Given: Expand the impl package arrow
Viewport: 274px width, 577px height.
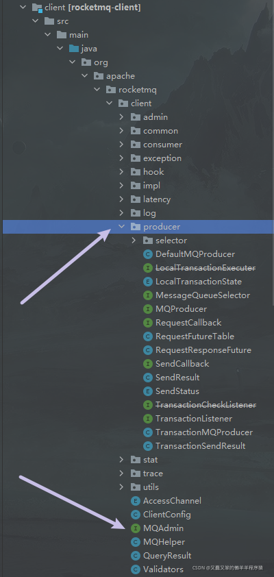Looking at the screenshot, I should (121, 186).
